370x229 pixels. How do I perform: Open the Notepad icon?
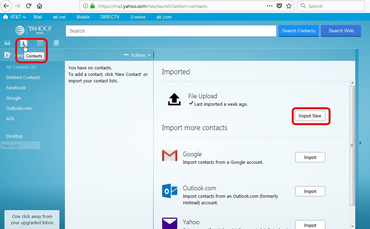pyautogui.click(x=56, y=43)
